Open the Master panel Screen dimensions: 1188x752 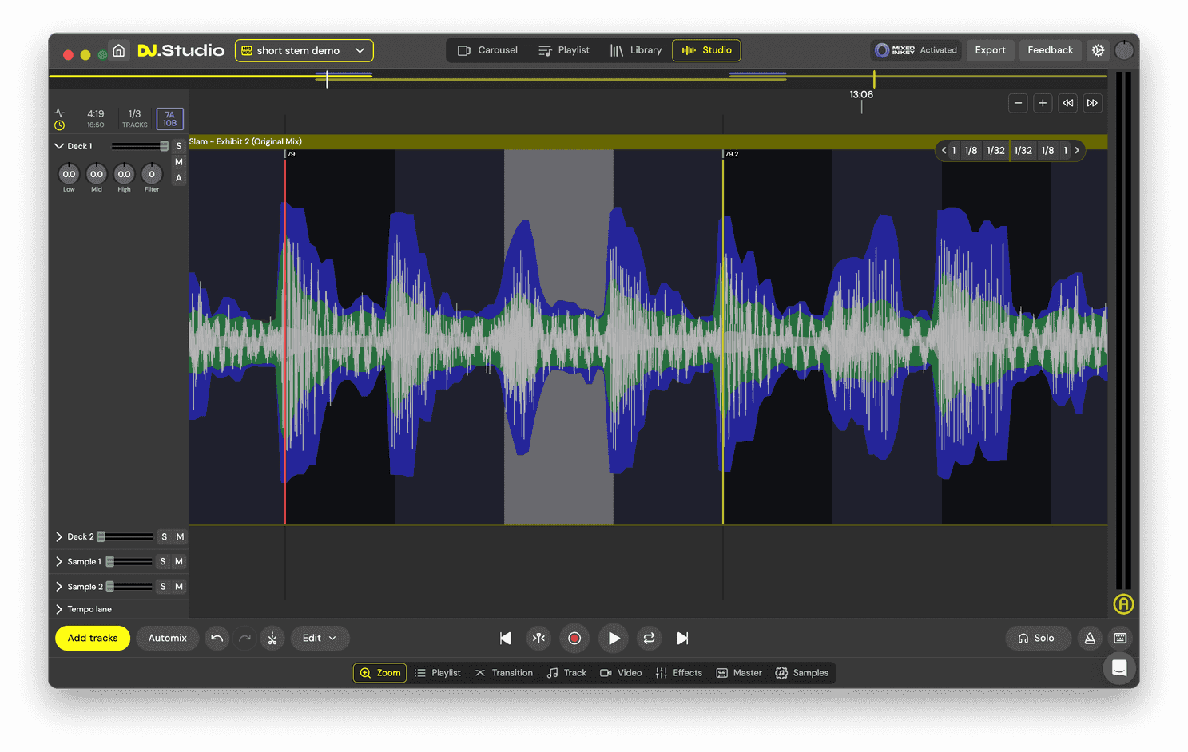[x=738, y=672]
